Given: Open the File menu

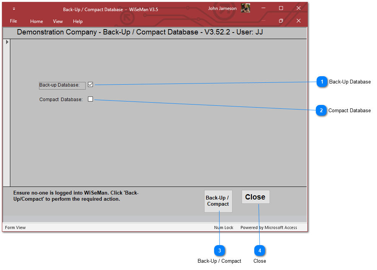Looking at the screenshot, I should pos(13,21).
